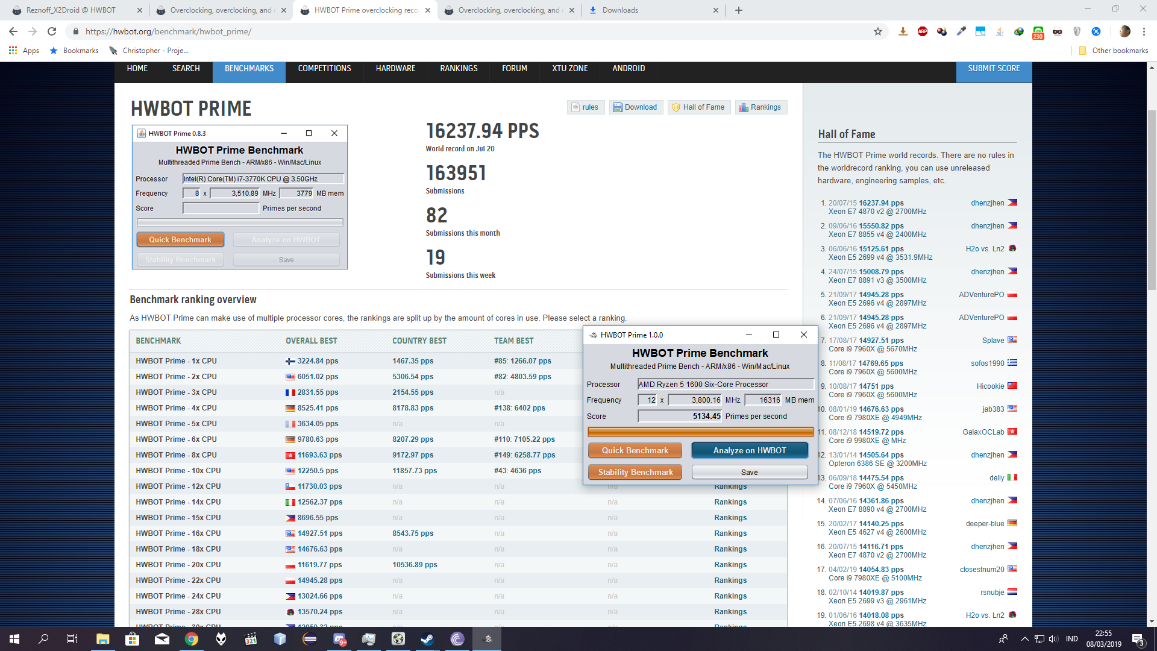Viewport: 1157px width, 651px height.
Task: Go to HOME in site navigation
Action: [137, 69]
